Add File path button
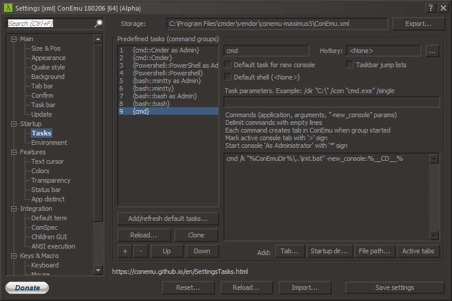 coord(374,251)
